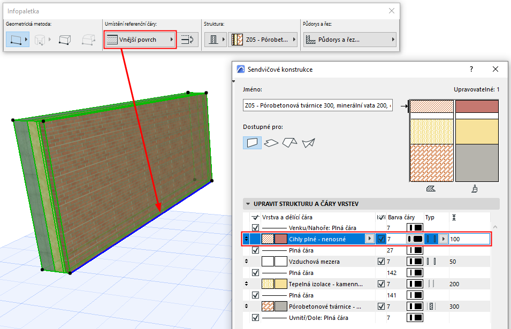This screenshot has height=329, width=511.
Task: Open the pen swatch for Uvnitř/Dole line
Action: (415, 318)
